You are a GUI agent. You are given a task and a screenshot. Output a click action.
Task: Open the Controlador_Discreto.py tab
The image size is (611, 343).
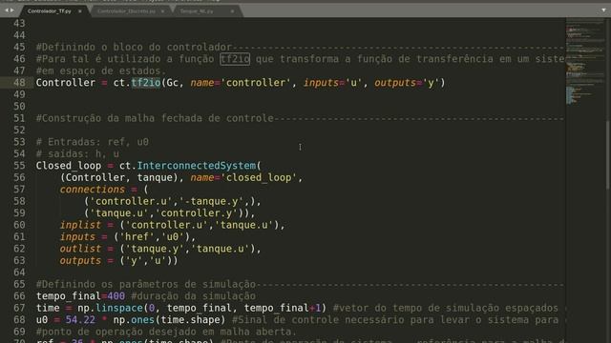click(126, 11)
